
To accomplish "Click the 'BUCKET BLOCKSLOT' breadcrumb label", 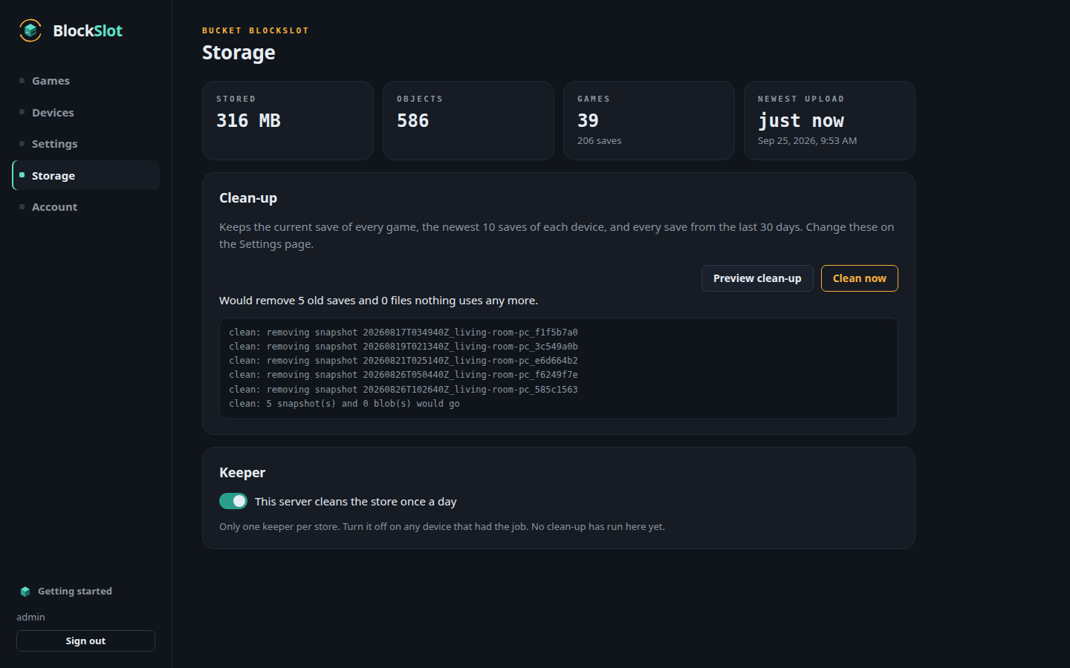I will coord(256,30).
